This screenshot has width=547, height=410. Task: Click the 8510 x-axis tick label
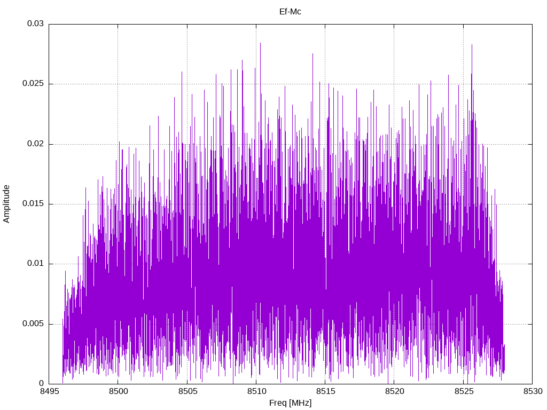click(256, 391)
